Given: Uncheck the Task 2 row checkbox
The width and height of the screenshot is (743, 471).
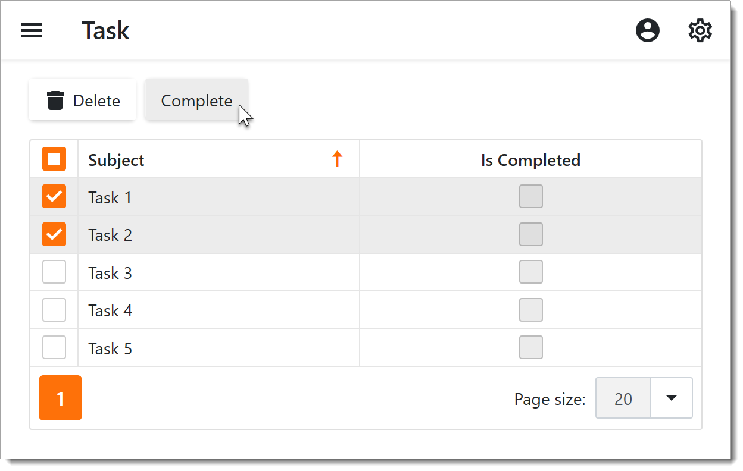Looking at the screenshot, I should pyautogui.click(x=54, y=235).
